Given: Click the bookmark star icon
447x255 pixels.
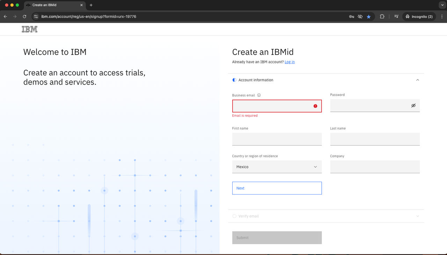Looking at the screenshot, I should click(369, 16).
